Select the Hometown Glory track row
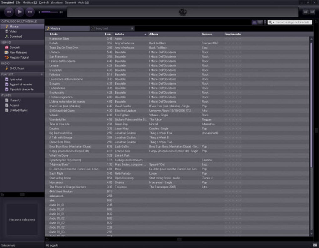Screen dimensions: 319x248 177,39
